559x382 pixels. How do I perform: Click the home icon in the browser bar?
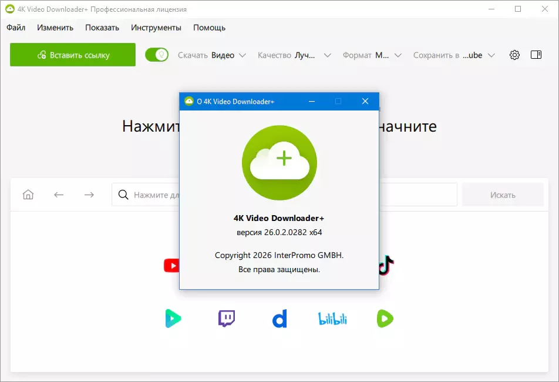[28, 194]
